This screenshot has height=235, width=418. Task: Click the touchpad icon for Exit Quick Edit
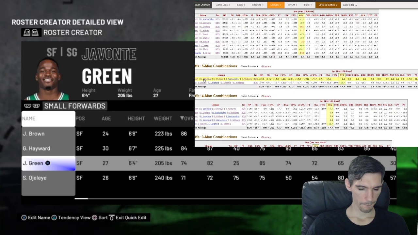(x=111, y=218)
